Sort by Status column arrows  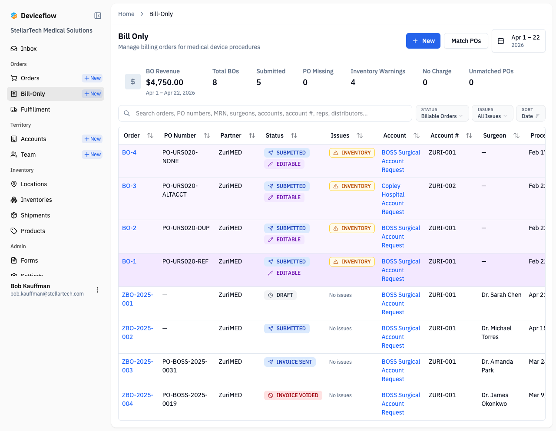294,135
